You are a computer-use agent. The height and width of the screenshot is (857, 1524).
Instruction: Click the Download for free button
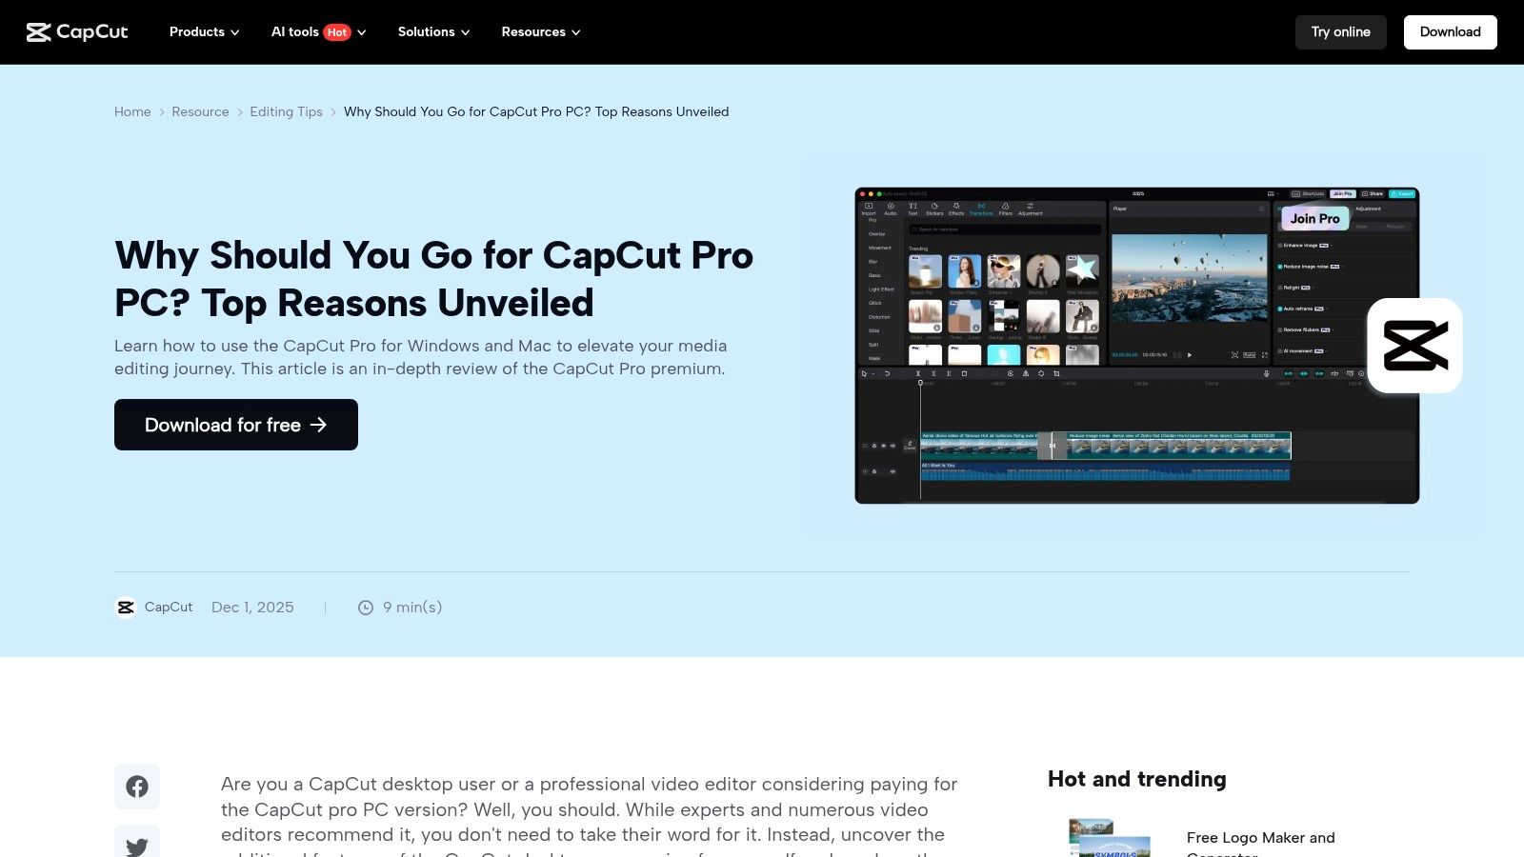coord(235,425)
